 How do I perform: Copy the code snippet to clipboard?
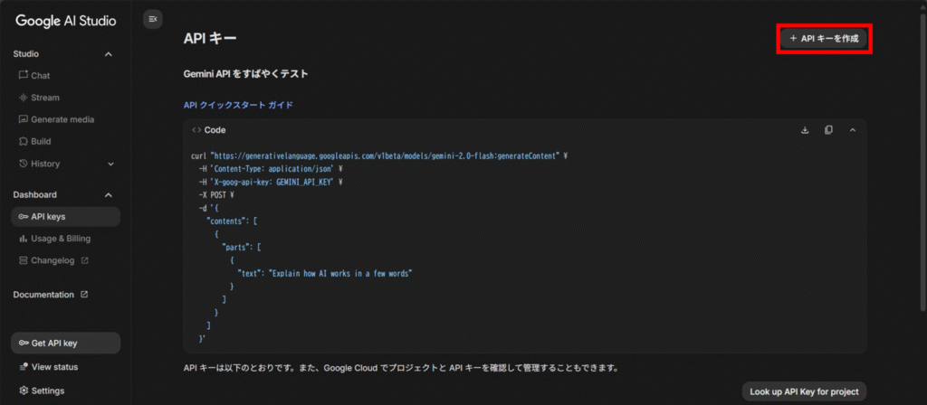829,130
